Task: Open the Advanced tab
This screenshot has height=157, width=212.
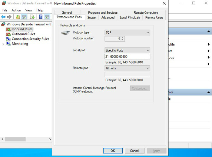Action: pyautogui.click(x=108, y=18)
